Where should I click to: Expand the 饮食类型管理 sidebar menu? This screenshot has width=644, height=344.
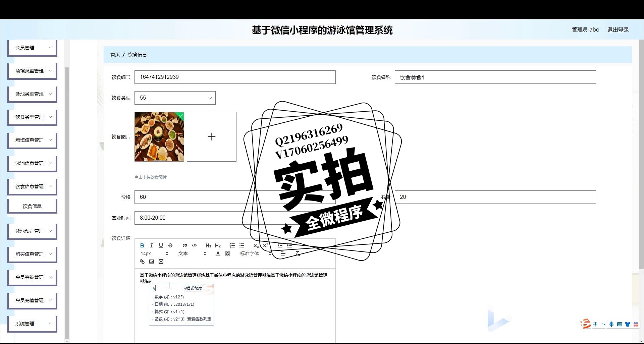point(32,117)
